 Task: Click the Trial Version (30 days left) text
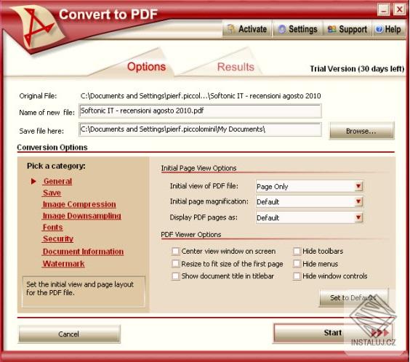tap(357, 69)
